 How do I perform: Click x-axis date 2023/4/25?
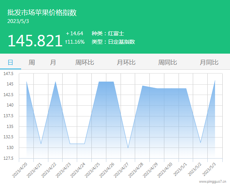tap(92, 170)
